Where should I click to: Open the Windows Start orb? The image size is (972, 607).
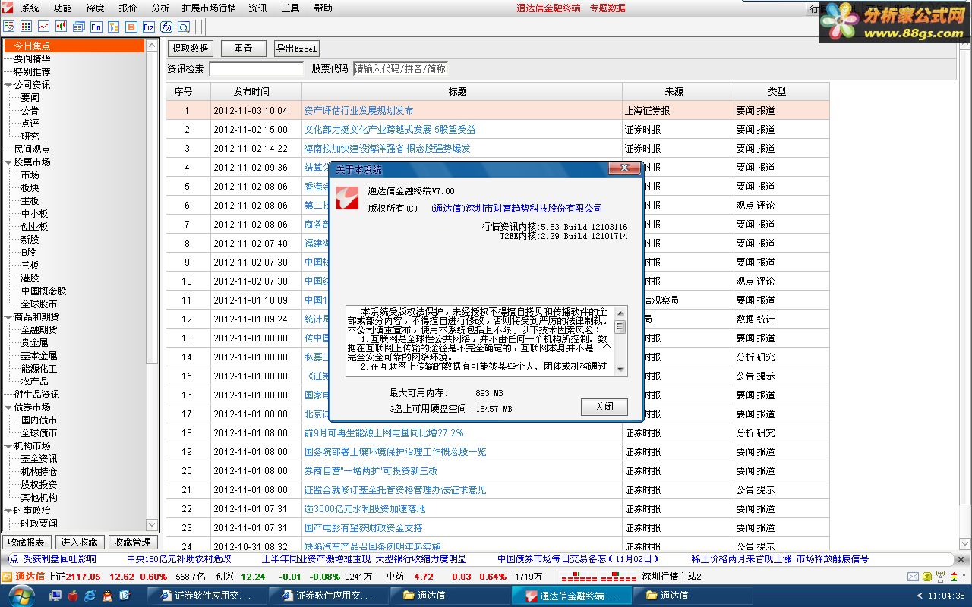(x=21, y=596)
